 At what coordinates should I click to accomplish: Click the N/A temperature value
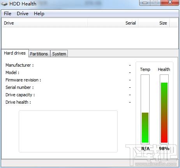(x=145, y=149)
